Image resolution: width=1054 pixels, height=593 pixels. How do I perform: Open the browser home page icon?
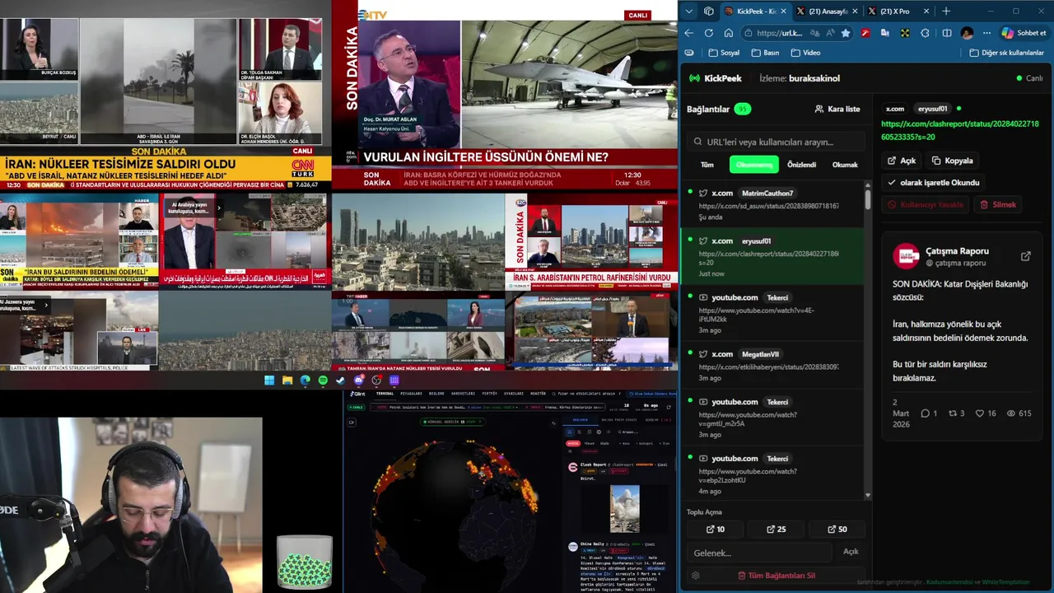tap(728, 33)
